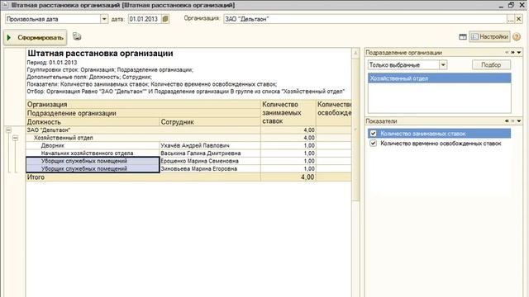The height and width of the screenshot is (297, 529).
Task: Click the Сформировать report button
Action: pyautogui.click(x=35, y=38)
